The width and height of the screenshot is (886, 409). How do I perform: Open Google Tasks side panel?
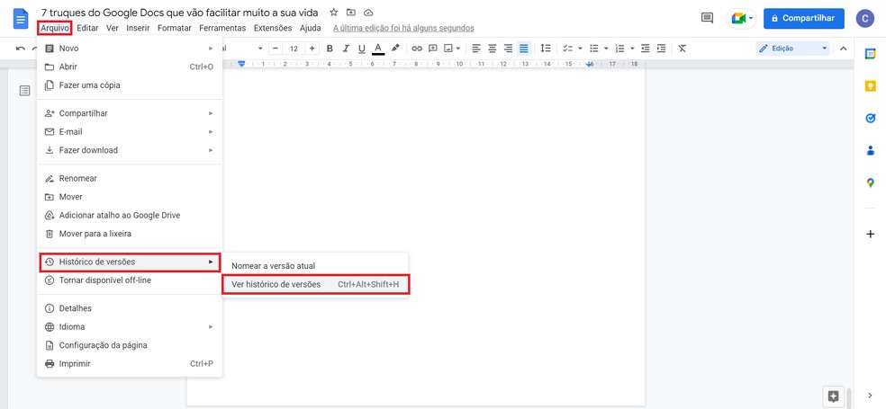pos(870,118)
